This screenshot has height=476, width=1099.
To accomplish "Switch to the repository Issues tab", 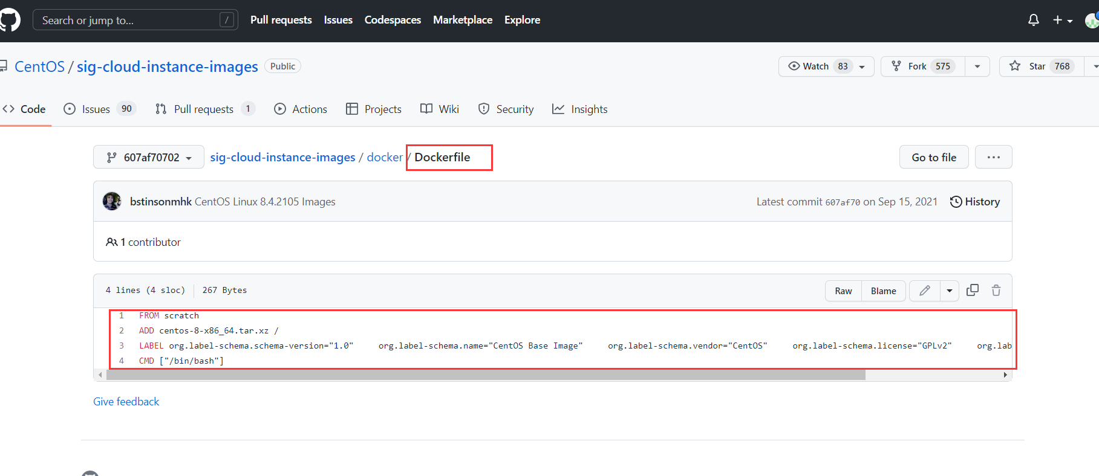I will 100,109.
